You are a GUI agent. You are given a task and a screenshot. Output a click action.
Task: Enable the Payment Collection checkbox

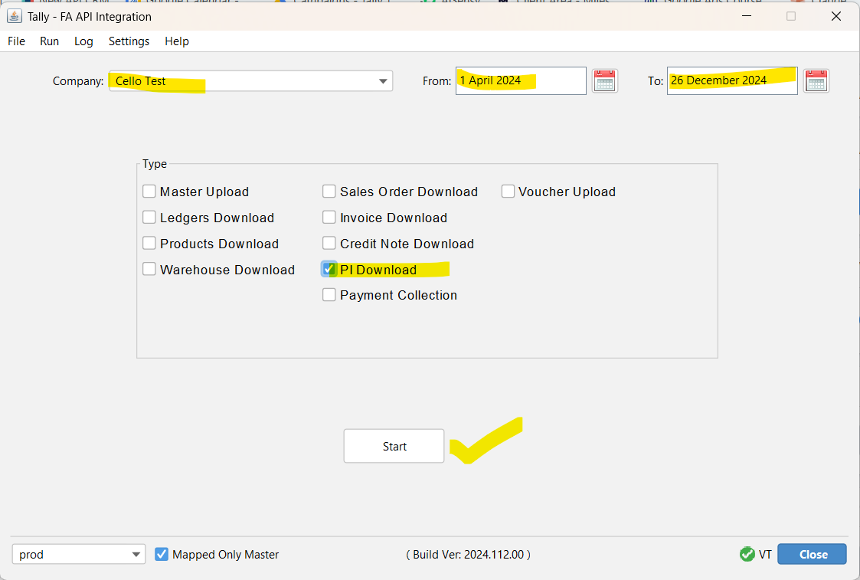point(329,295)
